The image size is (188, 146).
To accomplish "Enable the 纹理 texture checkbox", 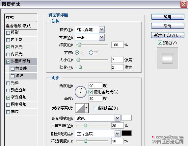I will coord(13,76).
